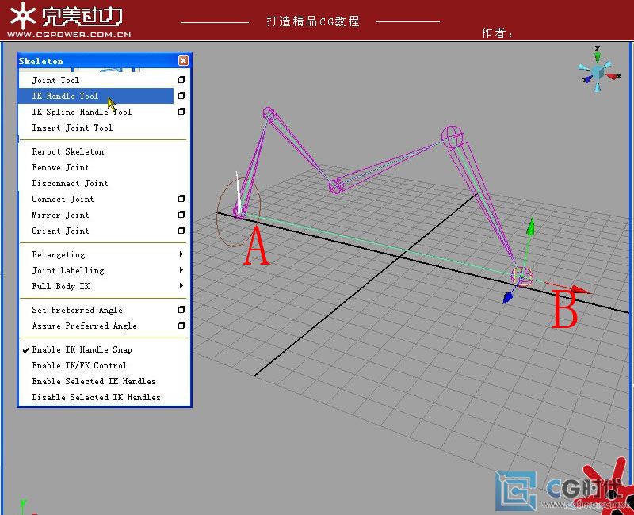Open Mirror Joint options box
634x515 pixels.
click(x=181, y=214)
